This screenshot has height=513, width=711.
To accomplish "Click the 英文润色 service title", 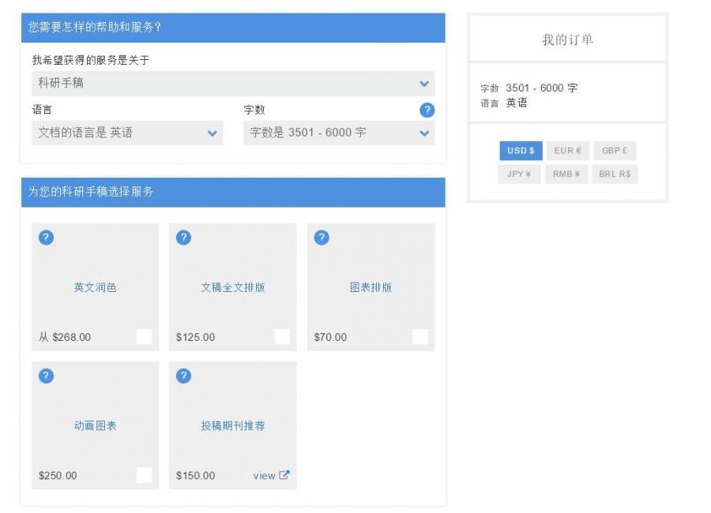I will coord(95,287).
